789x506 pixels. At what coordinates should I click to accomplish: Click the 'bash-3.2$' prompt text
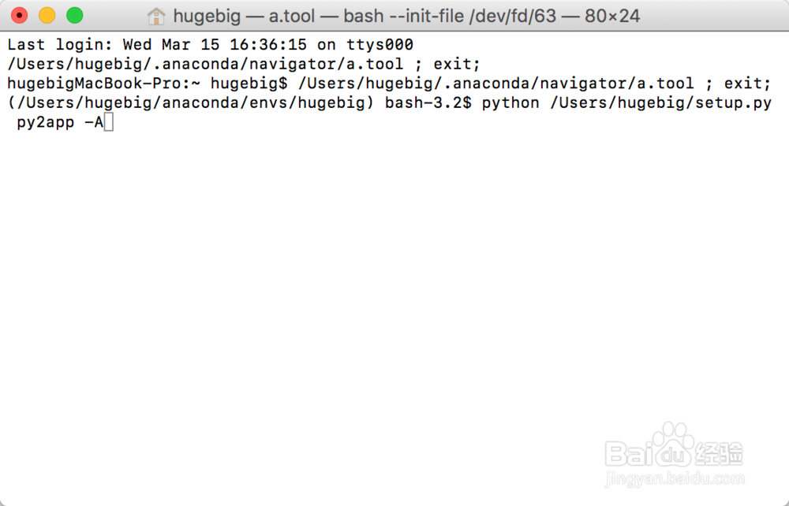(428, 103)
